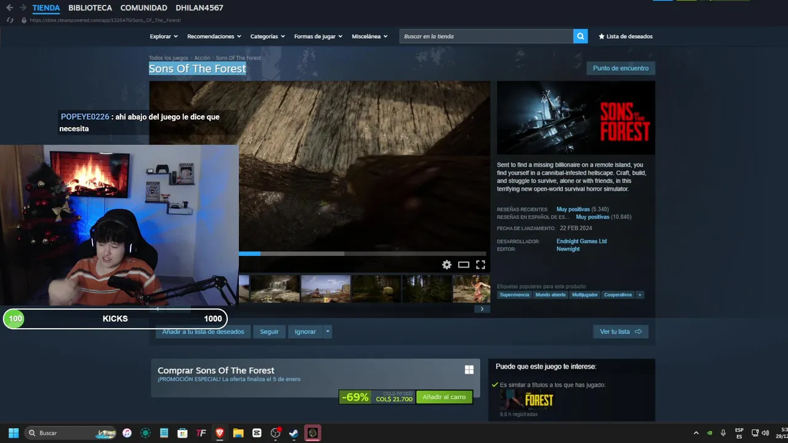This screenshot has width=788, height=443.
Task: Expand the Recomendaciones menu
Action: click(x=214, y=36)
